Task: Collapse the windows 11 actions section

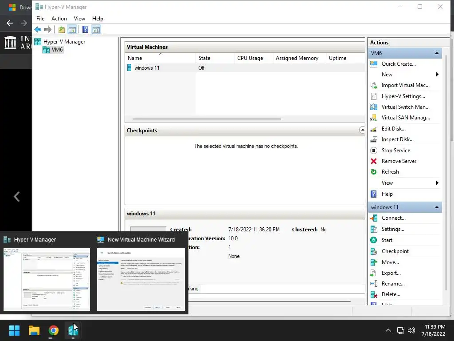Action: pos(437,207)
